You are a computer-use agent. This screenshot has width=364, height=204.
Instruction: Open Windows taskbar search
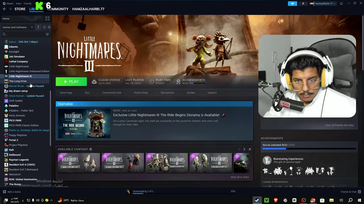350,200
